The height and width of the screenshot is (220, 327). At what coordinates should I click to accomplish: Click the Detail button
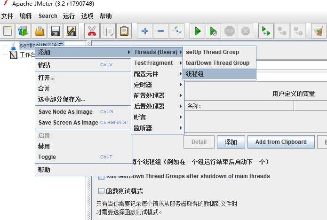[x=199, y=142]
